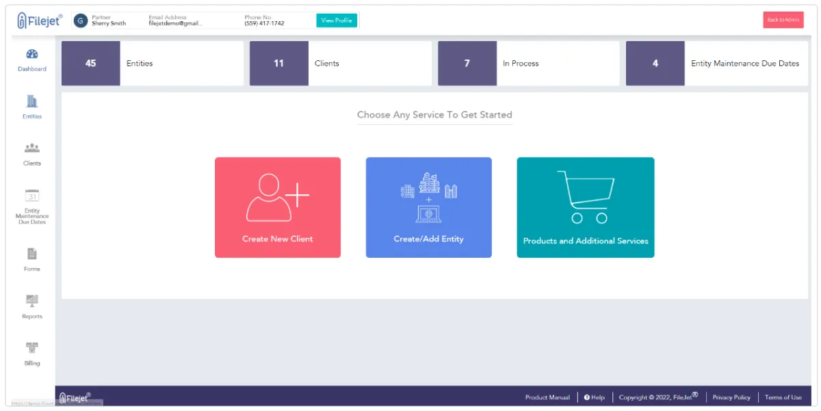Click the phone number (559) 417-1742

pyautogui.click(x=264, y=23)
